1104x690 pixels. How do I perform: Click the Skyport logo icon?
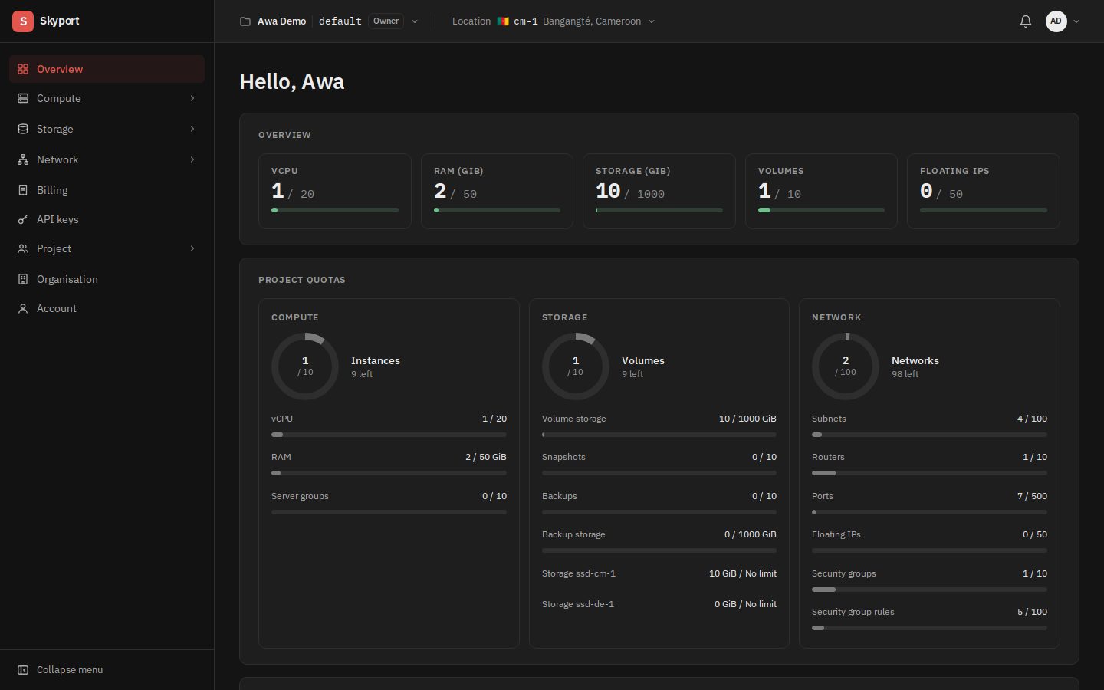pyautogui.click(x=23, y=21)
